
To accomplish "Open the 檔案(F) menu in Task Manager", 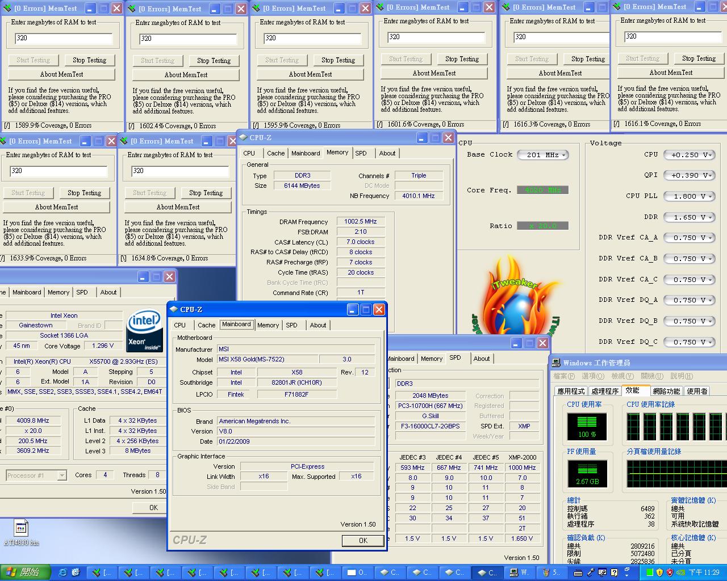I will (x=564, y=376).
